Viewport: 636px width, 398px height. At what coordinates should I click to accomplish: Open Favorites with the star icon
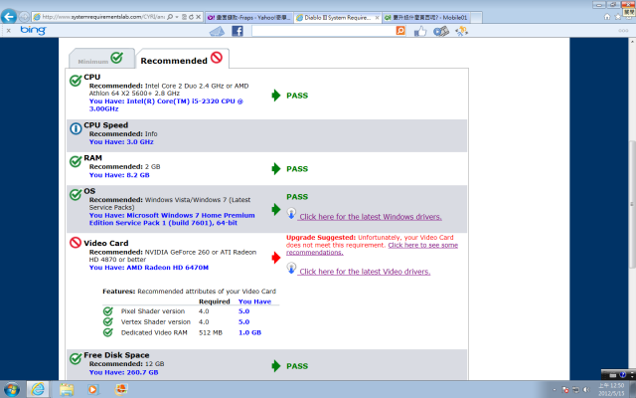pyautogui.click(x=618, y=17)
